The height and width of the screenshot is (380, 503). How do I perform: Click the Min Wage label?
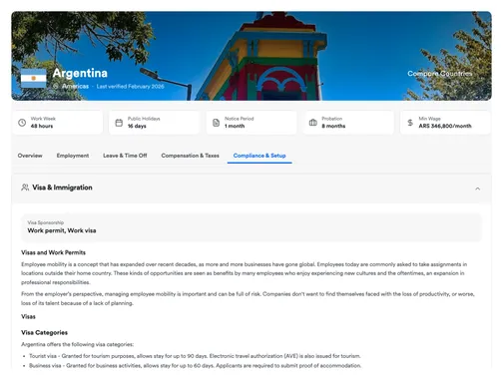tap(429, 119)
